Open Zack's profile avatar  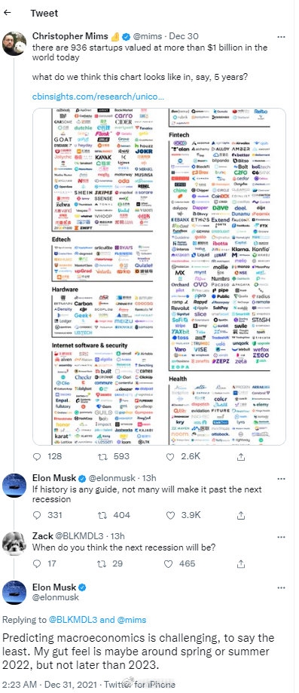[14, 543]
